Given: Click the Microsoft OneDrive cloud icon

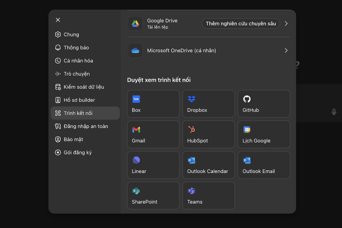Looking at the screenshot, I should (x=135, y=50).
